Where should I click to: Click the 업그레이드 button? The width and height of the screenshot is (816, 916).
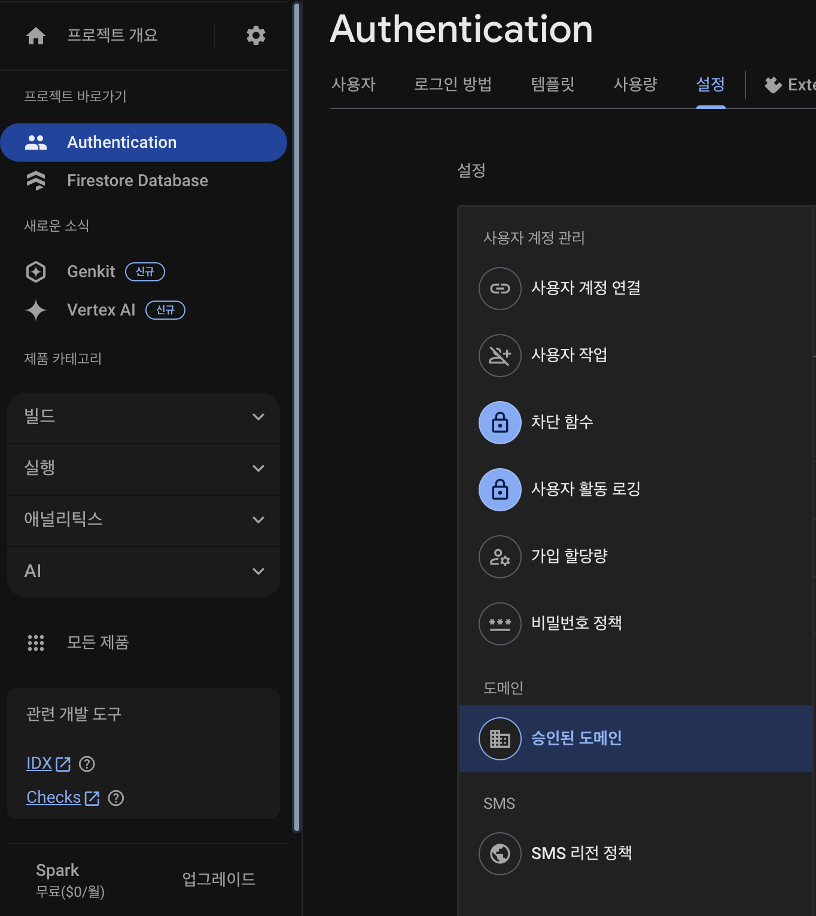point(219,879)
